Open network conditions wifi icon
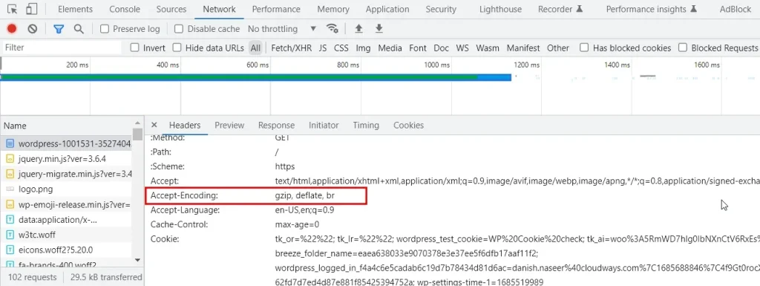Image resolution: width=760 pixels, height=286 pixels. 332,28
